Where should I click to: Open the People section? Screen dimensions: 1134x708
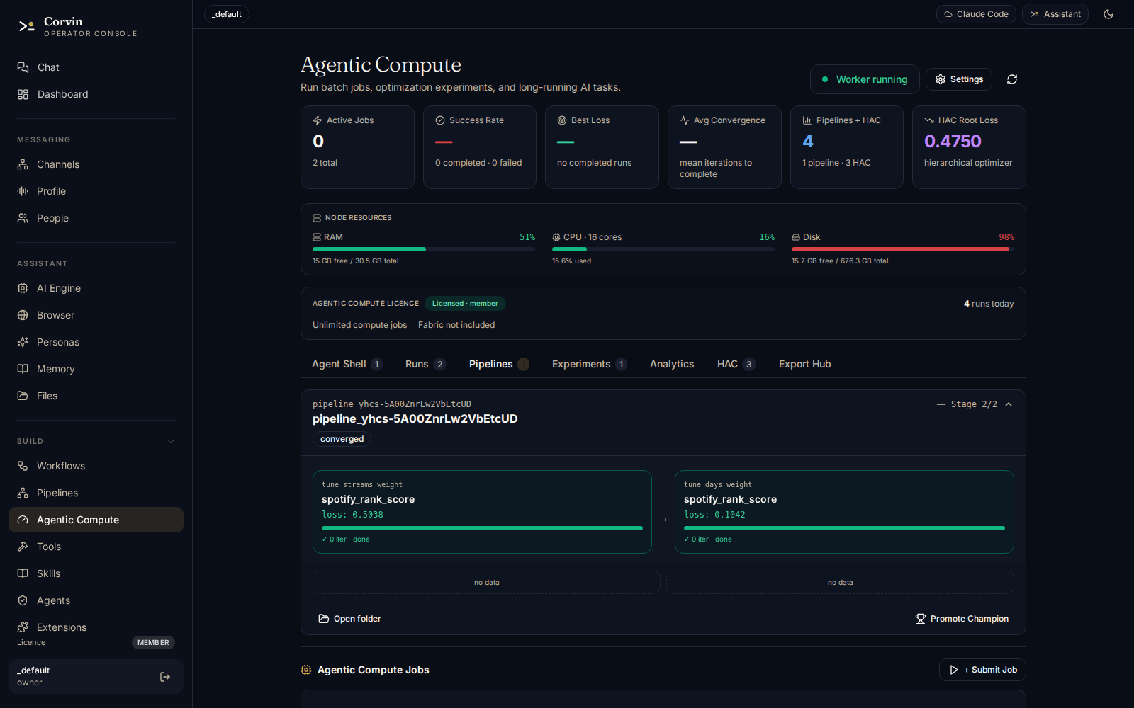point(96,218)
